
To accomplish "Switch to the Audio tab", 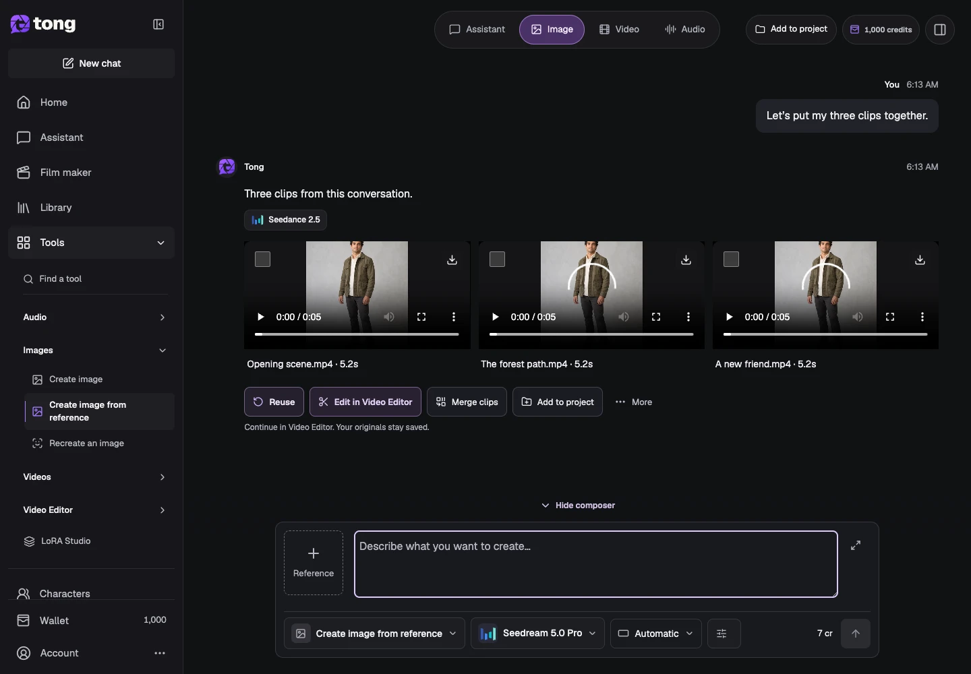I will pyautogui.click(x=684, y=30).
